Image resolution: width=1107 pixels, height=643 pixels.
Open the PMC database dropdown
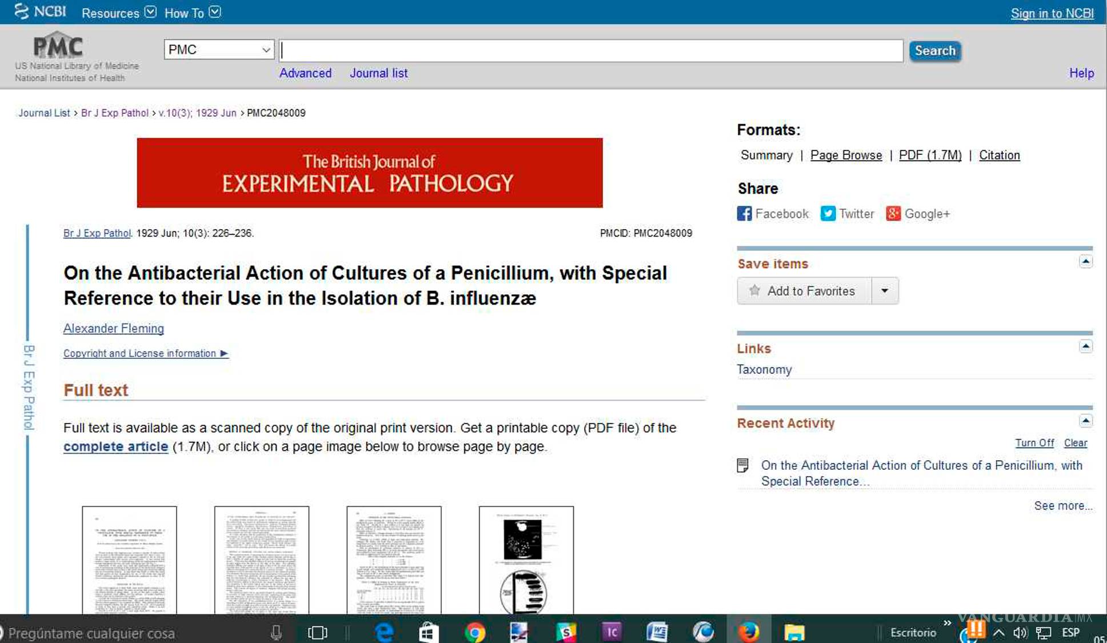click(219, 50)
